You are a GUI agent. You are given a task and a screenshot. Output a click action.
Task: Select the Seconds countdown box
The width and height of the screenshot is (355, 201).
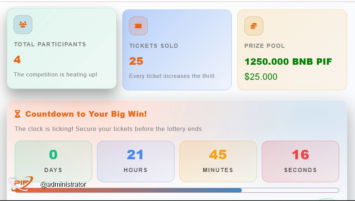[300, 161]
